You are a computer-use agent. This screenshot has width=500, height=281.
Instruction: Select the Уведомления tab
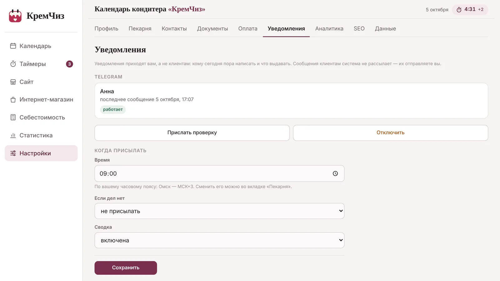pos(286,28)
